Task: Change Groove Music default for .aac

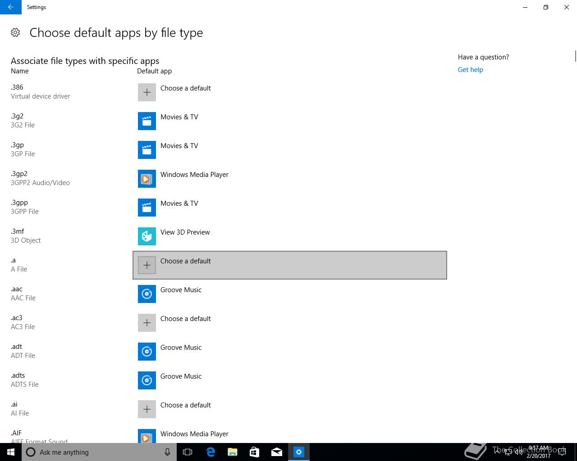Action: coord(290,294)
